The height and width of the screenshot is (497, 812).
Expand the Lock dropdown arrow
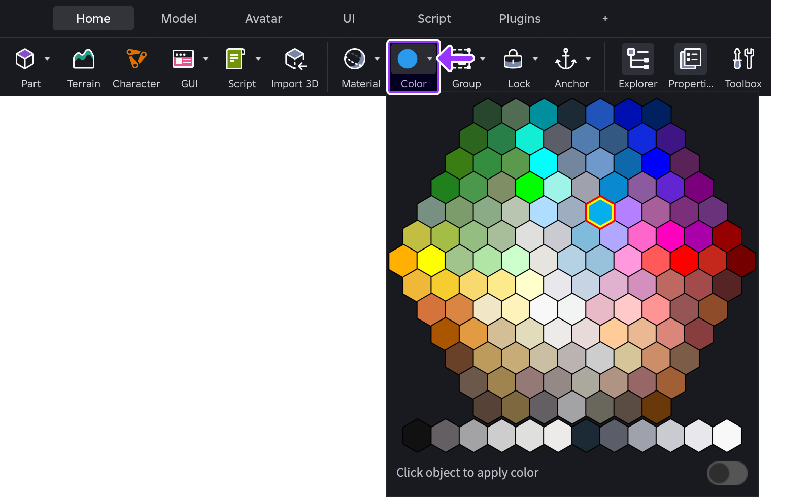point(535,59)
